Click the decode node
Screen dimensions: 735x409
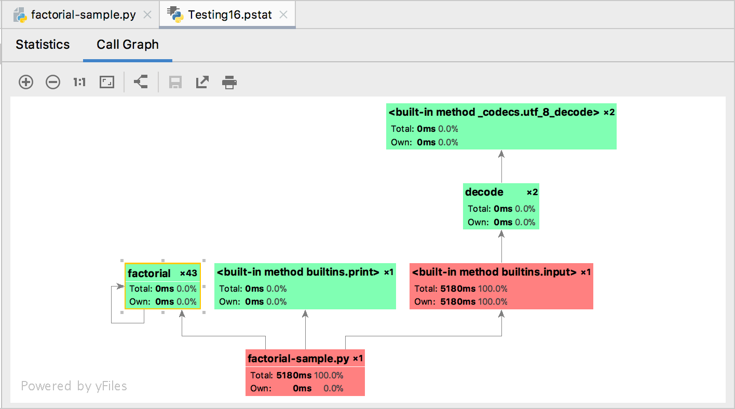[501, 206]
